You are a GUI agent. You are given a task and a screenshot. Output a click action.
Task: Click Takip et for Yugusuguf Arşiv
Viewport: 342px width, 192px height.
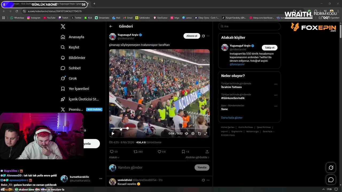coord(270,47)
